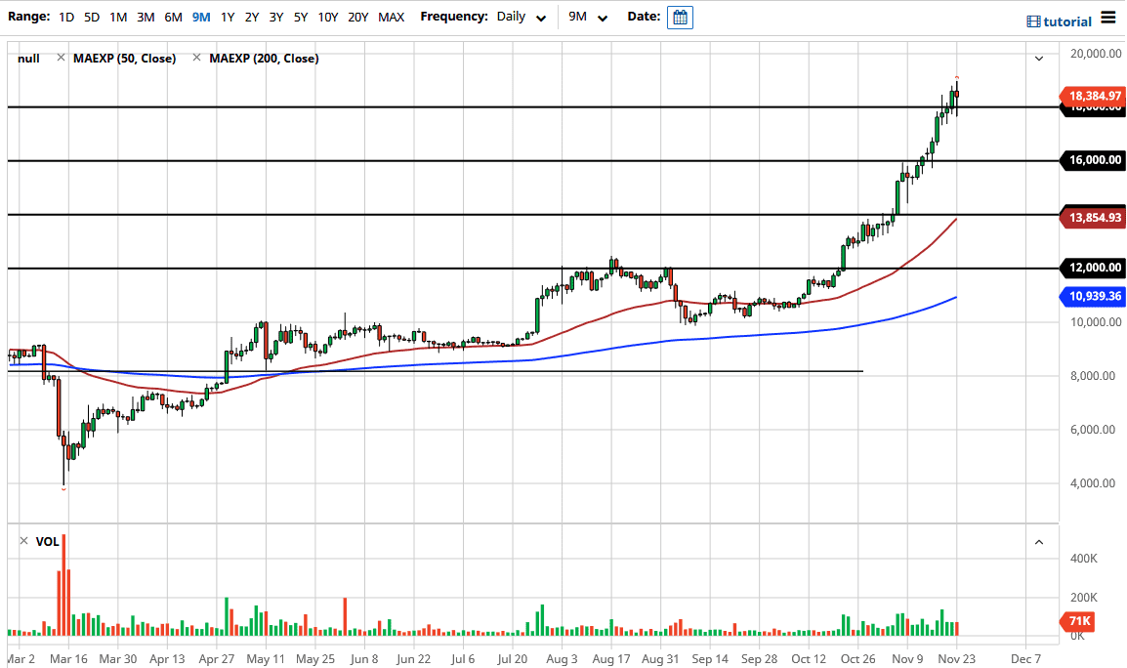Click the Oct 26 date axis label
This screenshot has height=668, width=1127.
coord(858,658)
